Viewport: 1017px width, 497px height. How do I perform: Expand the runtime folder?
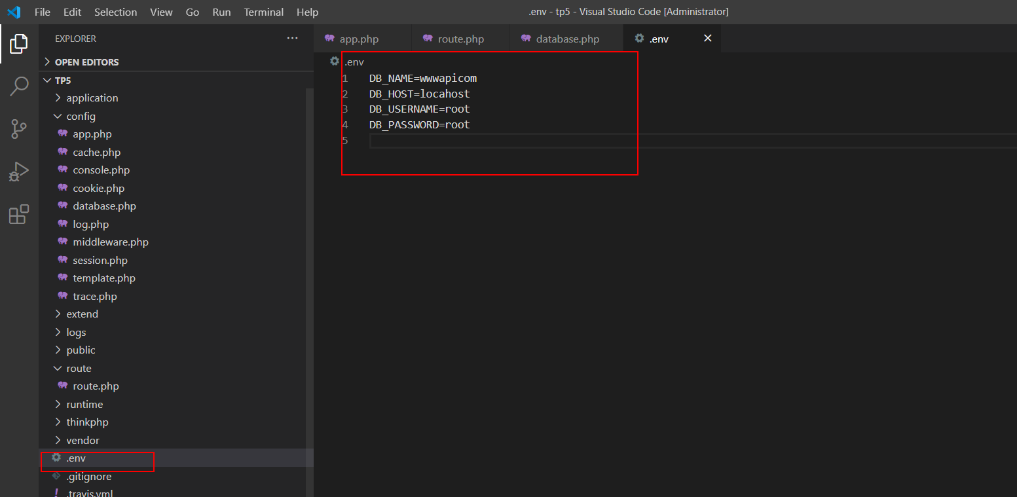coord(172,404)
